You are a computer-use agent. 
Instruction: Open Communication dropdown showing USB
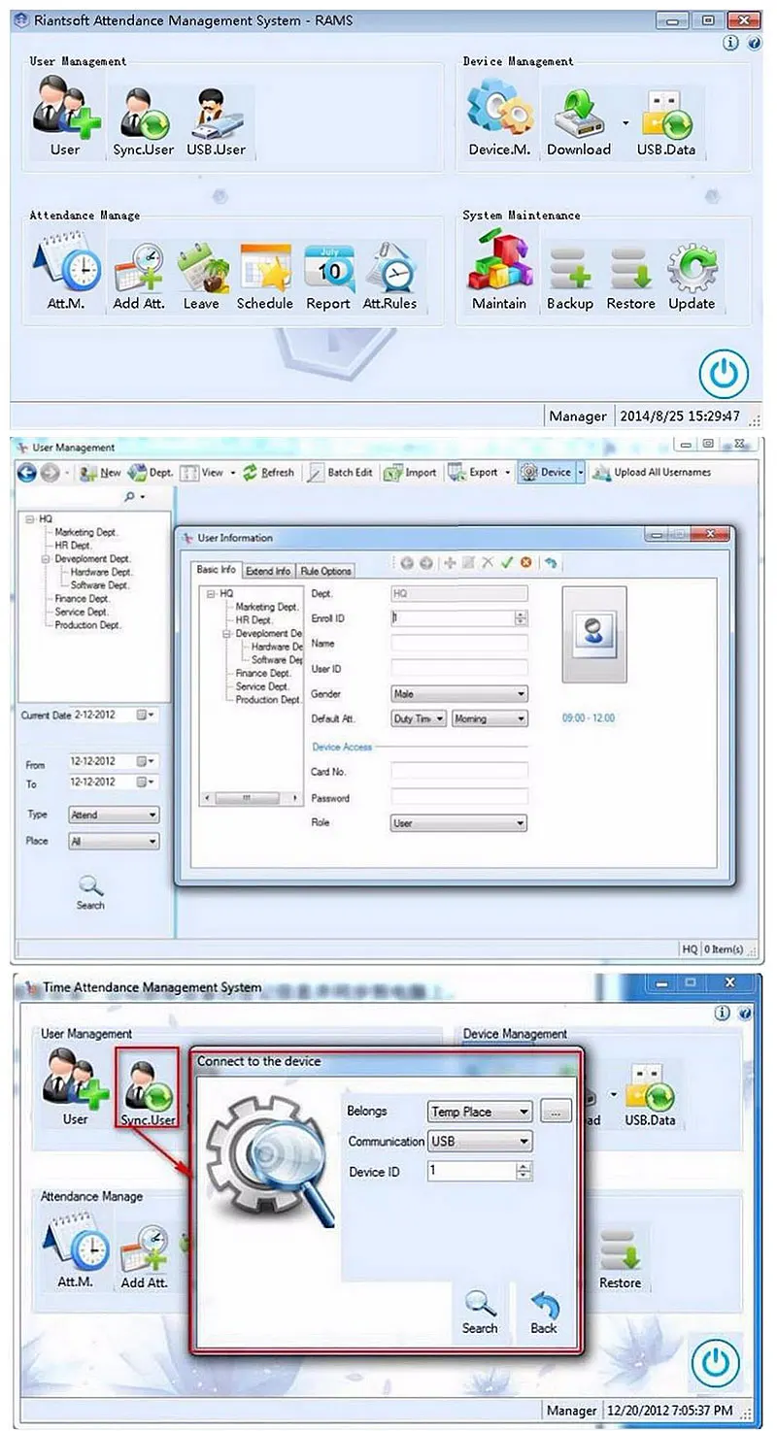[480, 1142]
